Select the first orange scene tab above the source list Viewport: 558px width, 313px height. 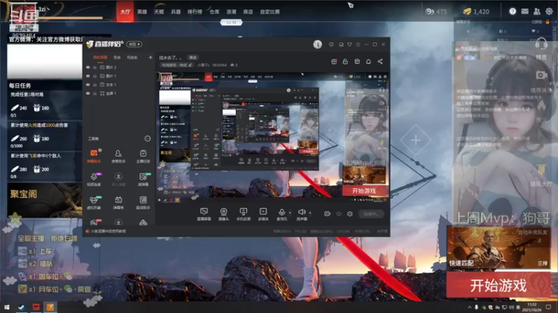click(100, 57)
